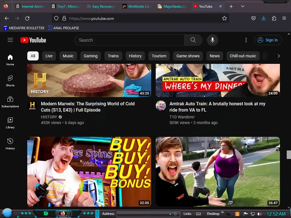This screenshot has height=218, width=291.
Task: Open YouTube settings three-dot menu
Action: [246, 40]
